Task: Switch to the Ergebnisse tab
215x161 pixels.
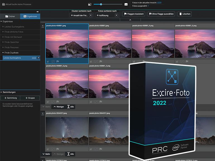Action: 30,16
